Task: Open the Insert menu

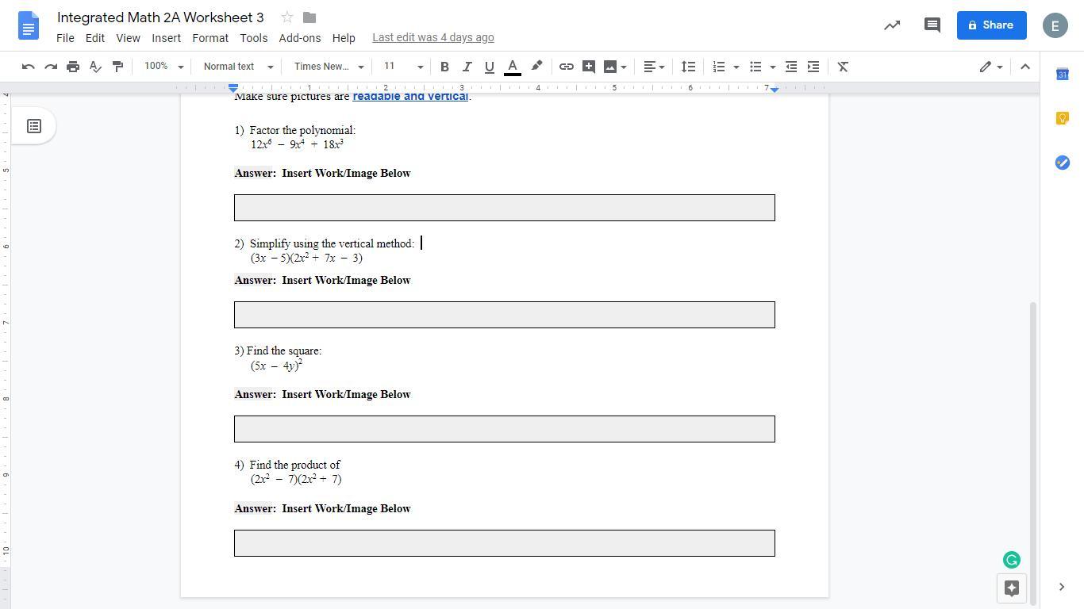Action: 166,38
